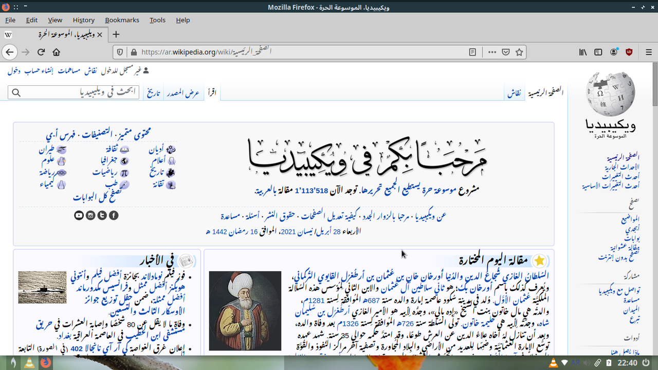Open the محتوى متميز link
The image size is (658, 370).
135,134
